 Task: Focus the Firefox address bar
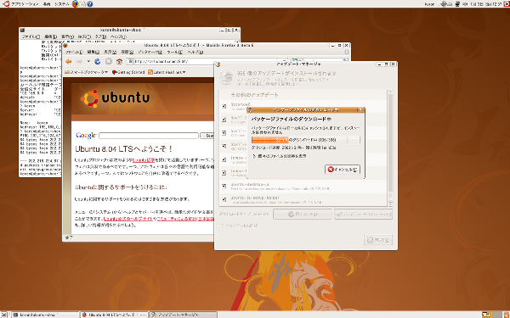pos(208,61)
